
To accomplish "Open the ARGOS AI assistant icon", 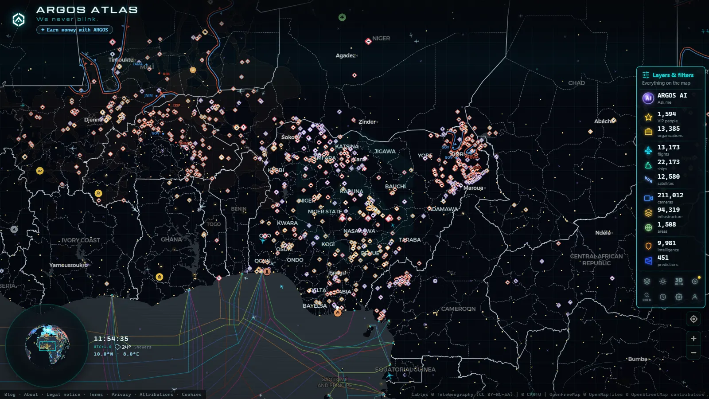I will coord(648,98).
